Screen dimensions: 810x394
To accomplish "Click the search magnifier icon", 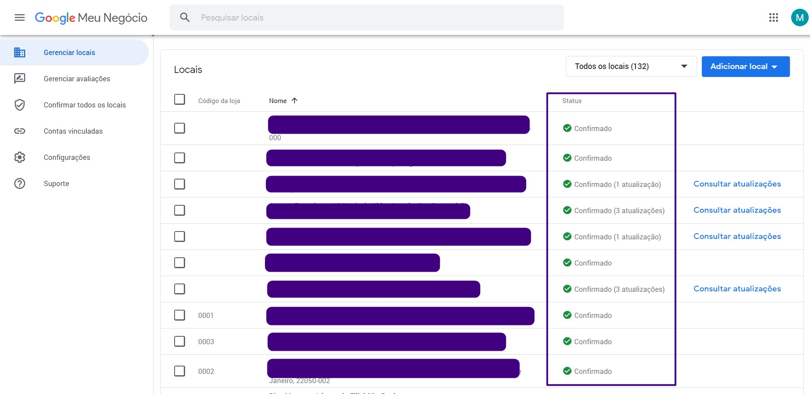I will point(185,17).
